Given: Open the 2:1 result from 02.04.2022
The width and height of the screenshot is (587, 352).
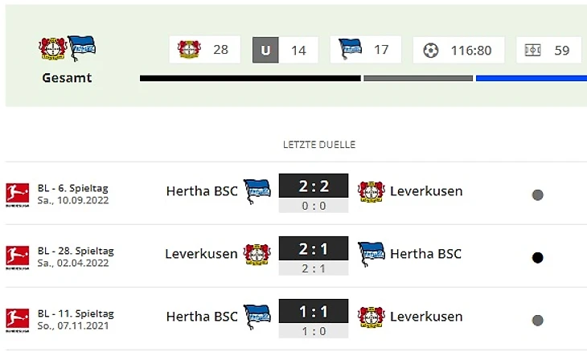Looking at the screenshot, I should click(313, 249).
